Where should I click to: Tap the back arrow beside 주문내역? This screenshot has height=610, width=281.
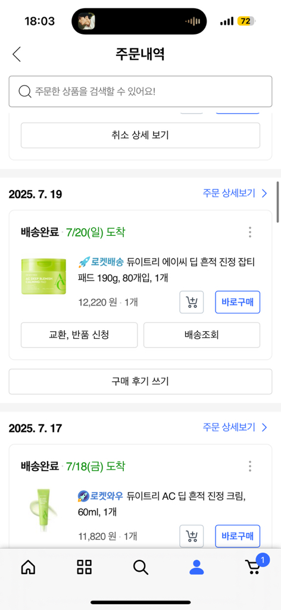16,54
